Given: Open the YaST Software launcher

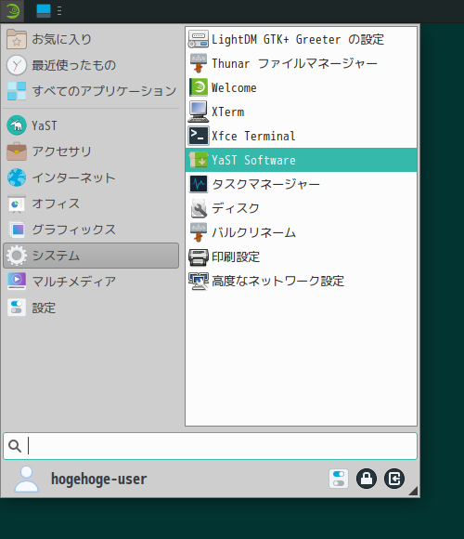Looking at the screenshot, I should 301,160.
